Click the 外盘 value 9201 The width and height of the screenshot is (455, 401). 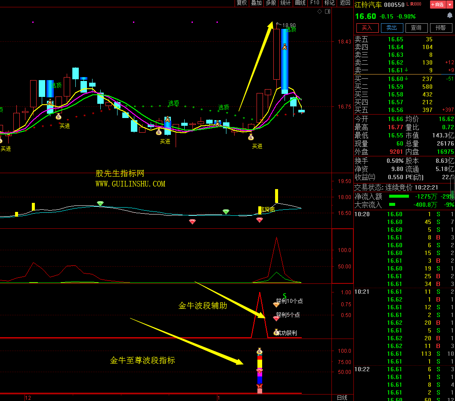click(x=396, y=152)
